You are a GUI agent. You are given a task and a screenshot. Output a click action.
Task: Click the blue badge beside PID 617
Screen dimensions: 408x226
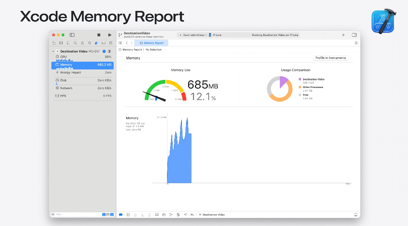104,51
